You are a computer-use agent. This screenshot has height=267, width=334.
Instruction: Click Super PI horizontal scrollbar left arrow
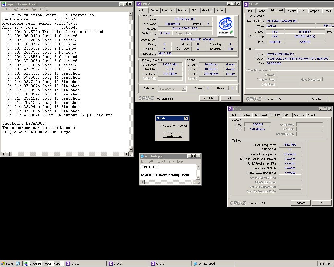3,154
